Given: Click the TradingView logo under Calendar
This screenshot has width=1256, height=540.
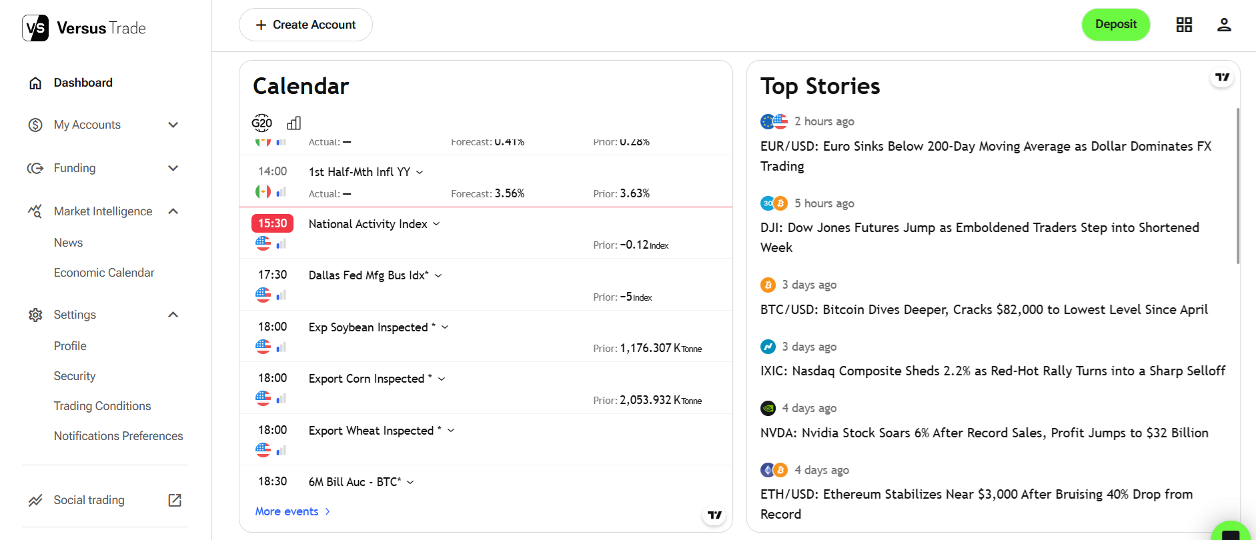Looking at the screenshot, I should point(714,515).
